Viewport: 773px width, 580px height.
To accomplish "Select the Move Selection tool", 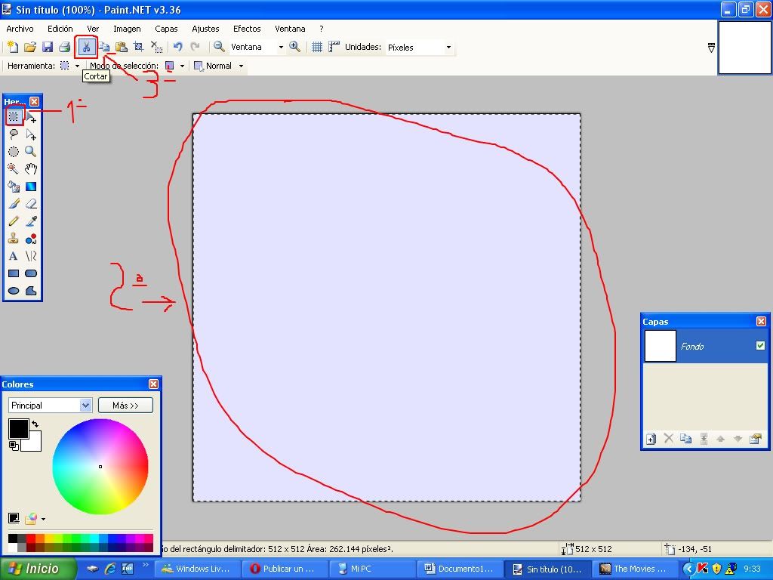I will click(x=31, y=134).
